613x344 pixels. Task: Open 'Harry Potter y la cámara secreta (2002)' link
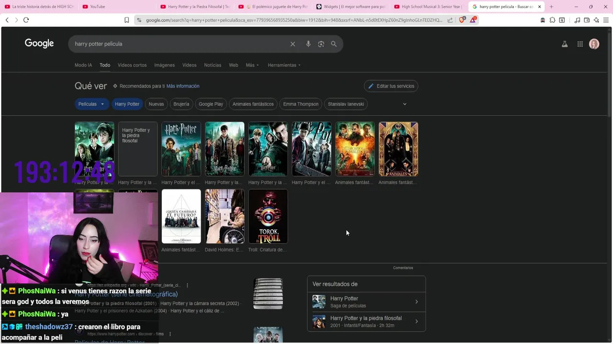(x=200, y=303)
